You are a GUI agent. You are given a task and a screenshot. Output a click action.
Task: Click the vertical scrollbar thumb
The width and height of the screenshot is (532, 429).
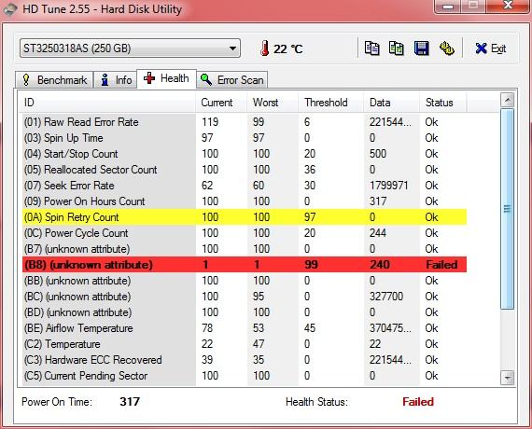[507, 209]
